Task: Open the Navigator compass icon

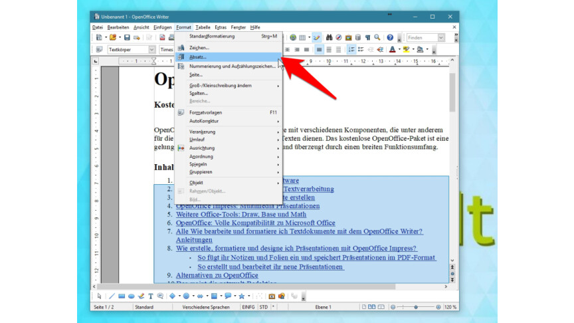Action: point(339,37)
